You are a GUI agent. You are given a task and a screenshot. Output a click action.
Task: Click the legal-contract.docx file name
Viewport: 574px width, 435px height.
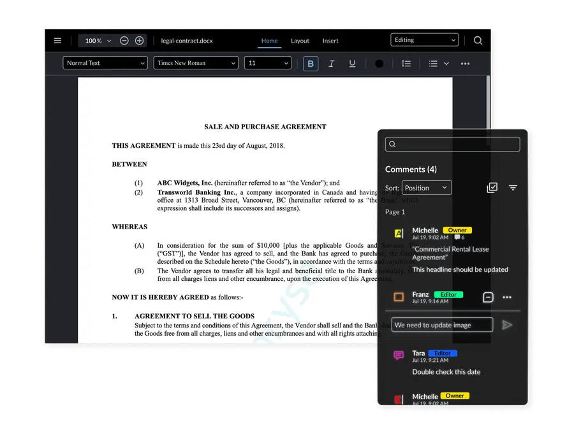click(x=187, y=41)
